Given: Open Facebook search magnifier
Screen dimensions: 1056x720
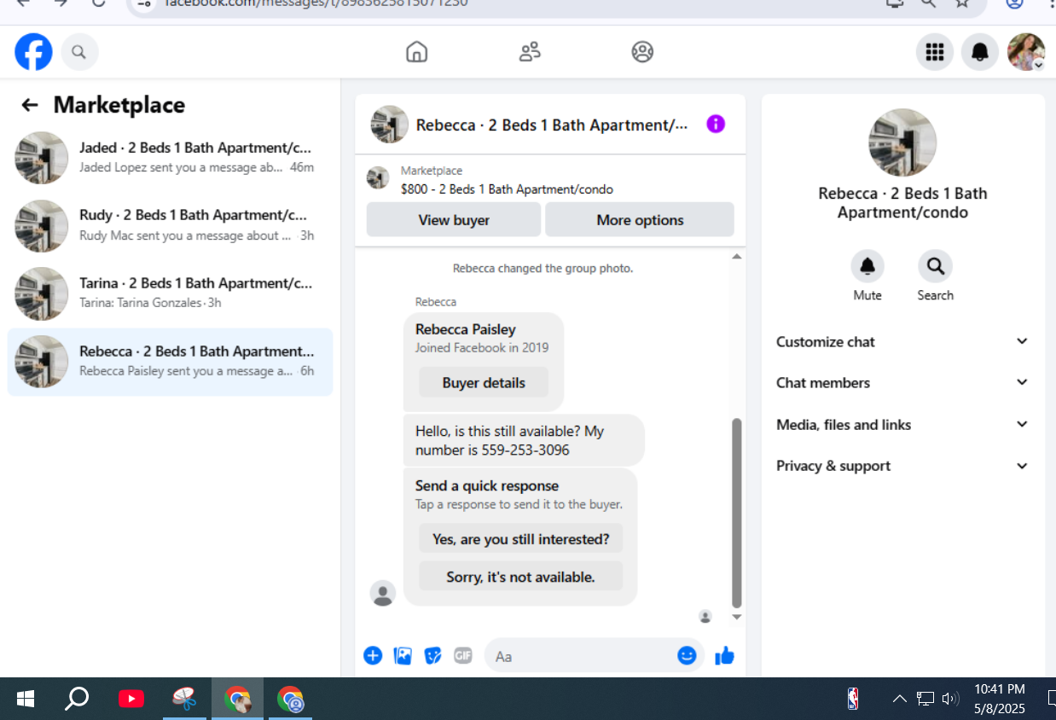Looking at the screenshot, I should [79, 52].
